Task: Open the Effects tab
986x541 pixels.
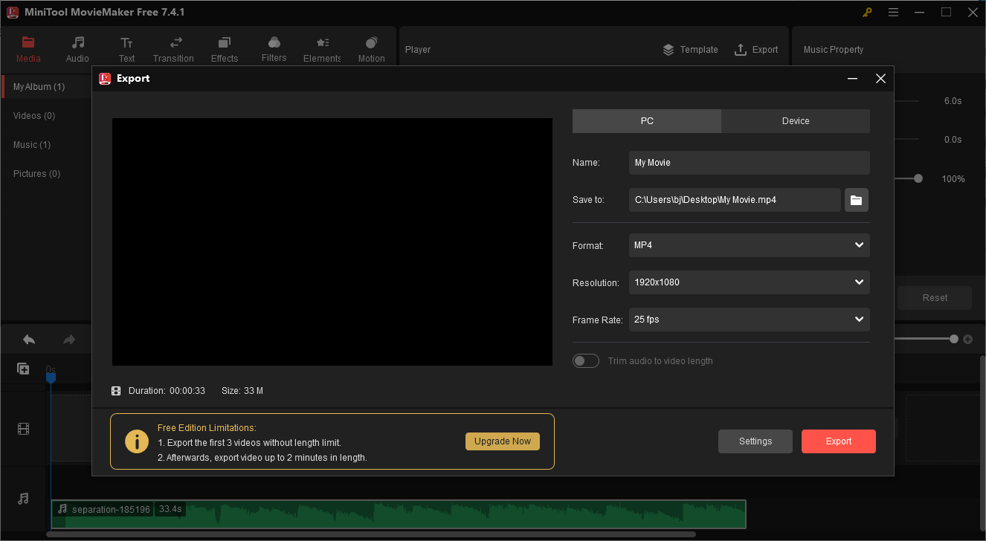Action: [225, 49]
